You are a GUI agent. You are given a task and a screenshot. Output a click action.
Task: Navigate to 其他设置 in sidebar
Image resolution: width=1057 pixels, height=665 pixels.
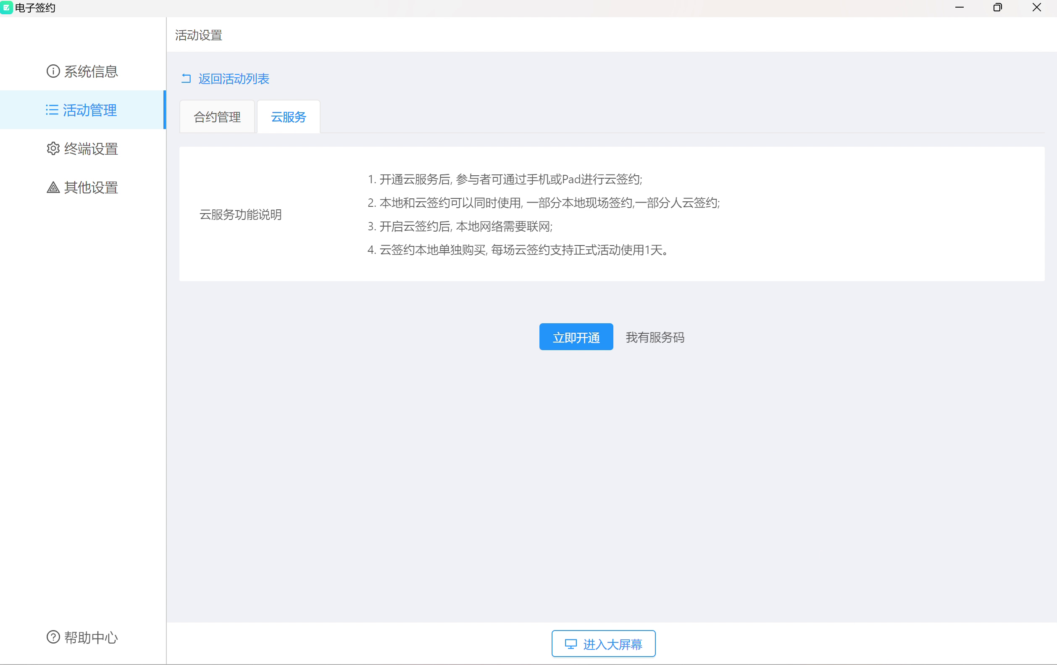[91, 187]
